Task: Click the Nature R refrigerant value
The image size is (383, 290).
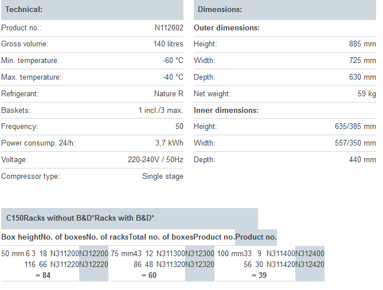Action: [169, 94]
